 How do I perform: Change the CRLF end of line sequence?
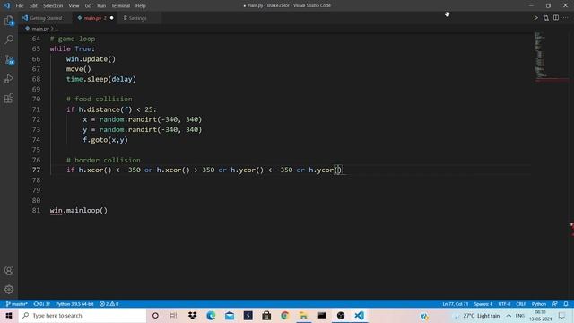tap(520, 304)
